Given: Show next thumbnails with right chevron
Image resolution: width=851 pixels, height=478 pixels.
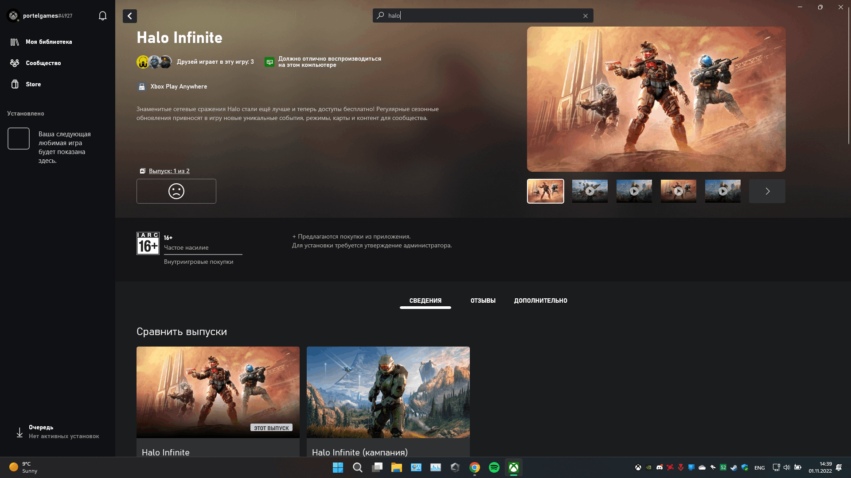Looking at the screenshot, I should coord(767,191).
